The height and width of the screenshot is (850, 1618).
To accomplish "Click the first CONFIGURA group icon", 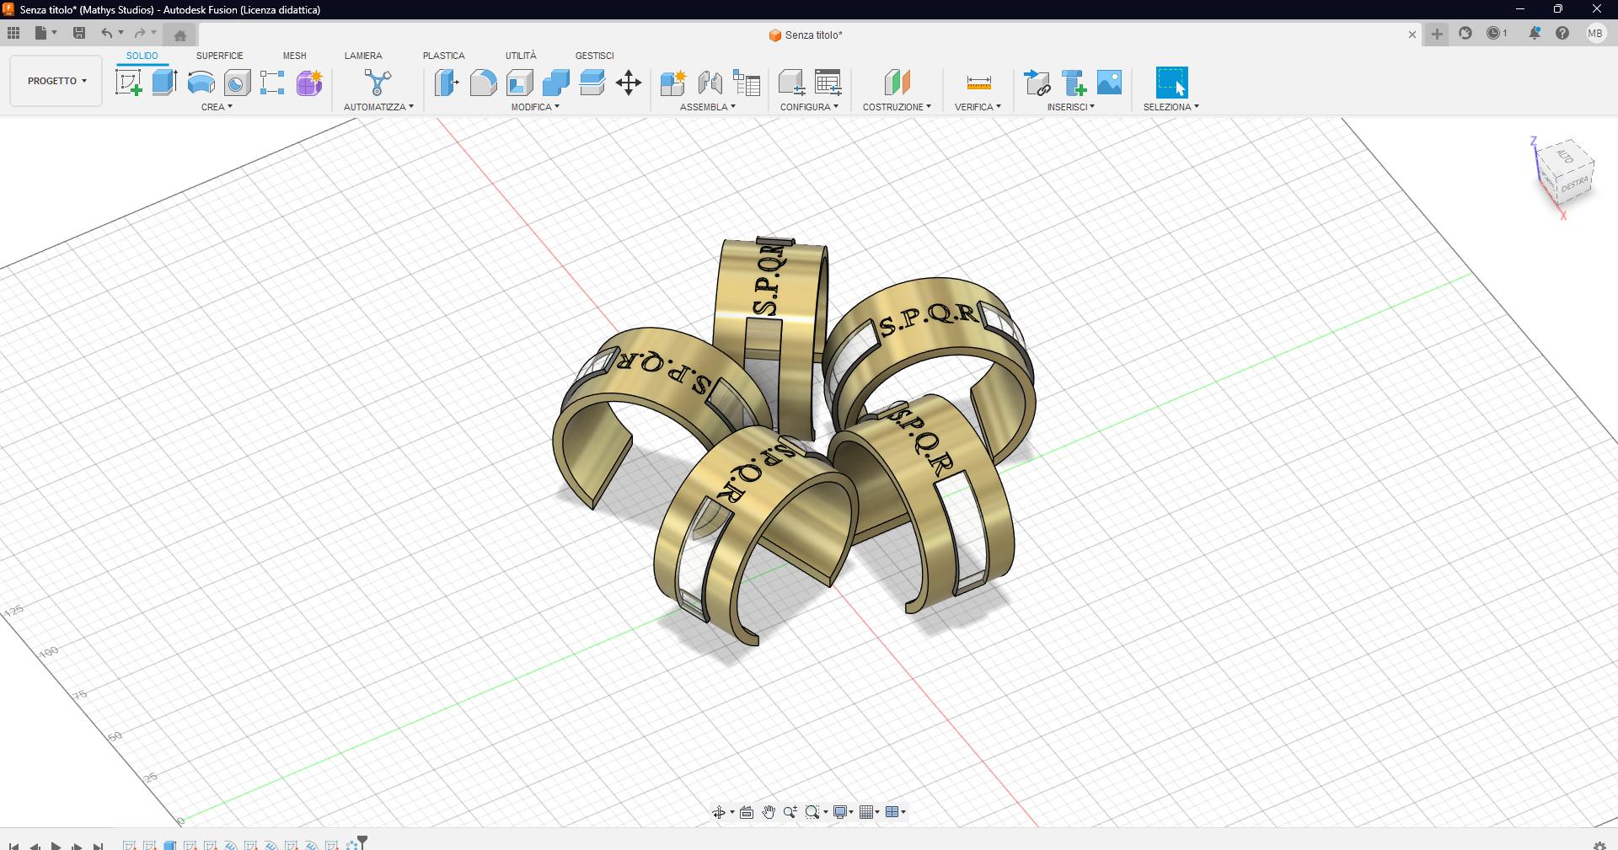I will (x=791, y=83).
